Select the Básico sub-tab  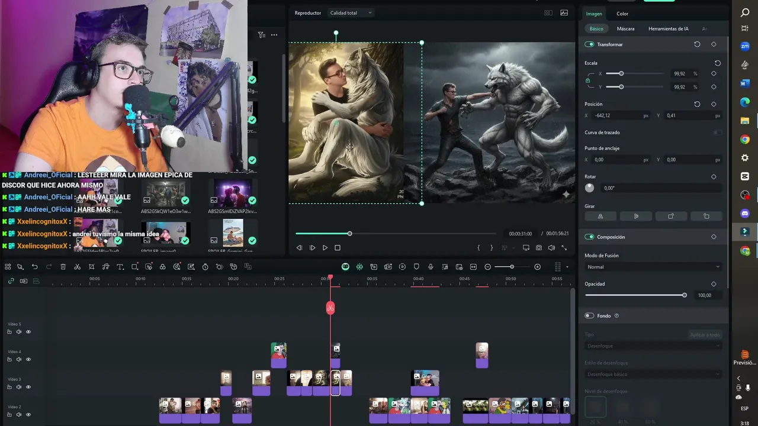coord(596,28)
